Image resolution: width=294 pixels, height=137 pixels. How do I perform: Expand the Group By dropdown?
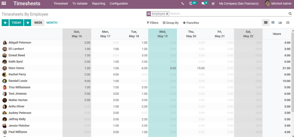click(171, 23)
